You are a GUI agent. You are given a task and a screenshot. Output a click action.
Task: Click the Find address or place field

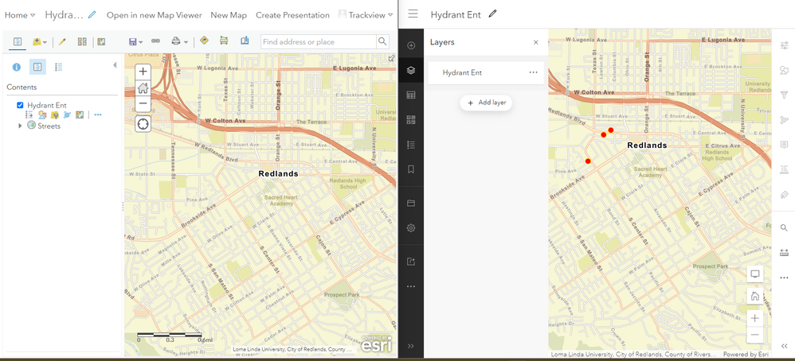tap(319, 41)
